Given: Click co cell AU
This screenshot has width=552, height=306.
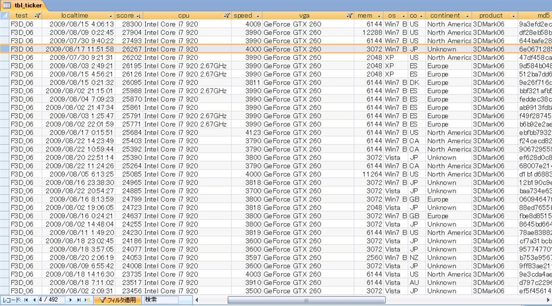Looking at the screenshot, I should tap(417, 283).
